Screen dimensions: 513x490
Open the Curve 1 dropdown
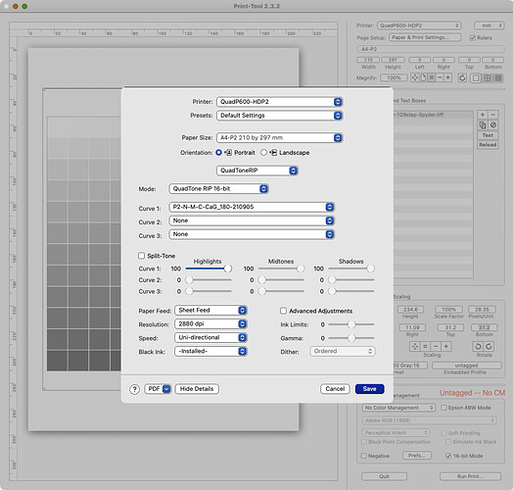(x=252, y=207)
